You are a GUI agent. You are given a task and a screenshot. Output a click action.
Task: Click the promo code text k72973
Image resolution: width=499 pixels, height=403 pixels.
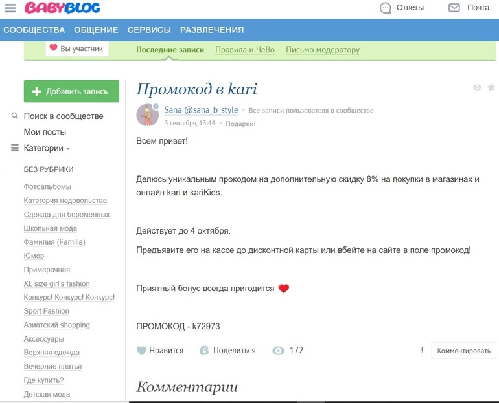pyautogui.click(x=206, y=327)
